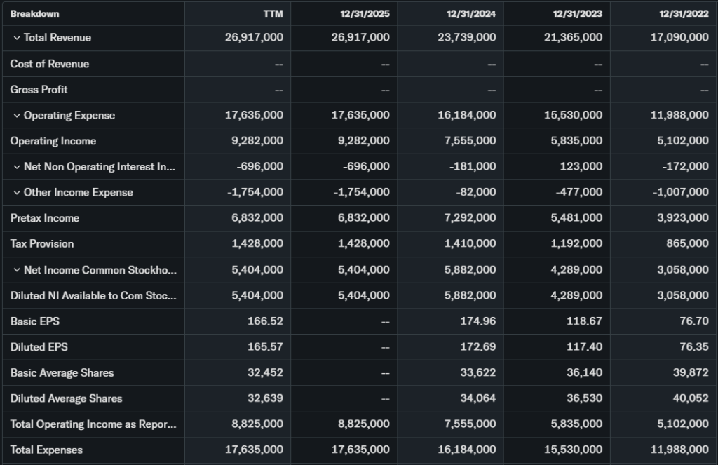This screenshot has width=718, height=465.
Task: Select the Cost of Revenue row label
Action: click(49, 64)
